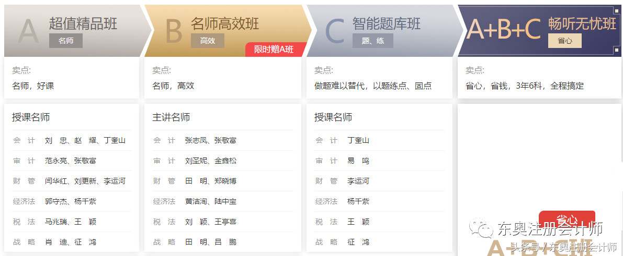Click teacher name 易鸣
The height and width of the screenshot is (256, 623).
(358, 161)
